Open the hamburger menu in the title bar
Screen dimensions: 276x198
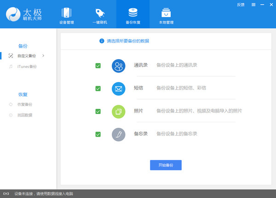[253, 5]
